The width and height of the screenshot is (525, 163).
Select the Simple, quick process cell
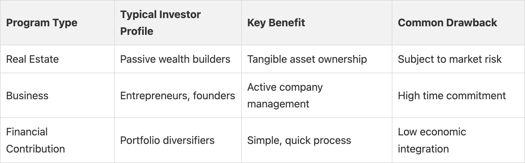pyautogui.click(x=299, y=140)
